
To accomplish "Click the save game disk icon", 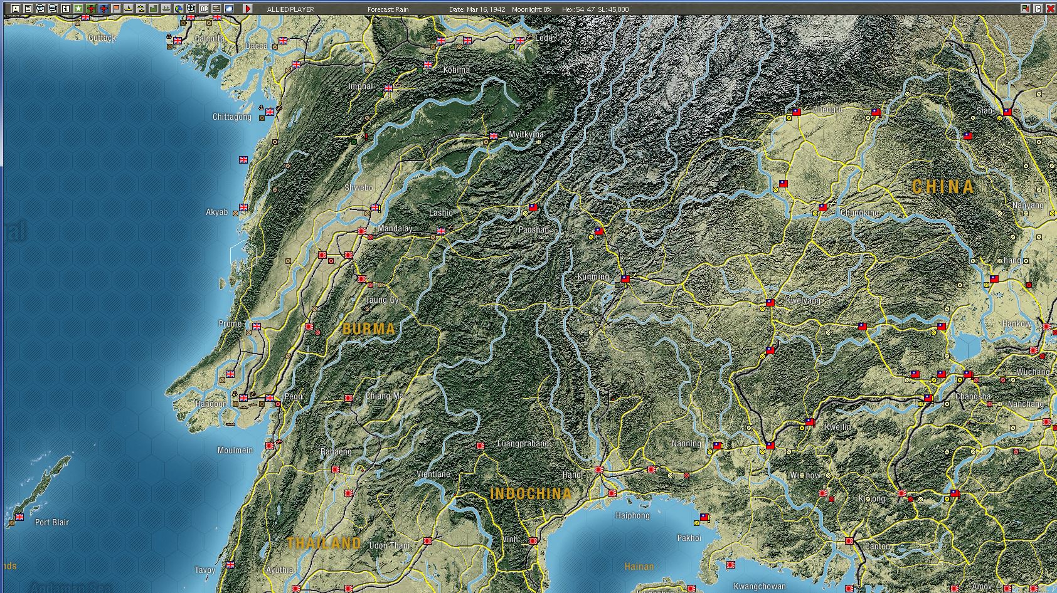I will tap(16, 9).
